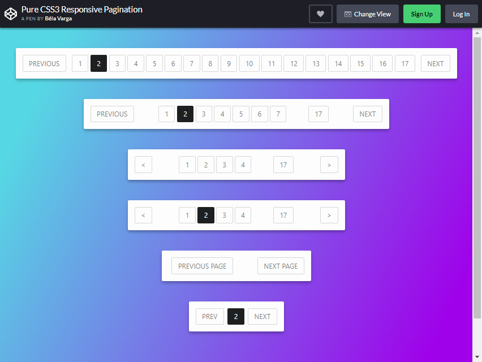482x362 pixels.
Task: Click the < arrow in the fourth pagination bar
Action: [143, 215]
